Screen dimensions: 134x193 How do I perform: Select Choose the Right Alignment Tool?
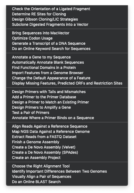pos(67,166)
